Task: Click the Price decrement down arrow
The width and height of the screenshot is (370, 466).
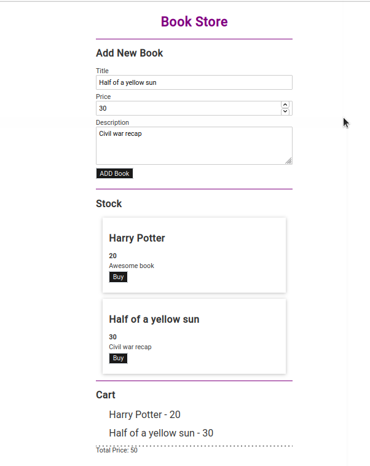Action: 285,111
